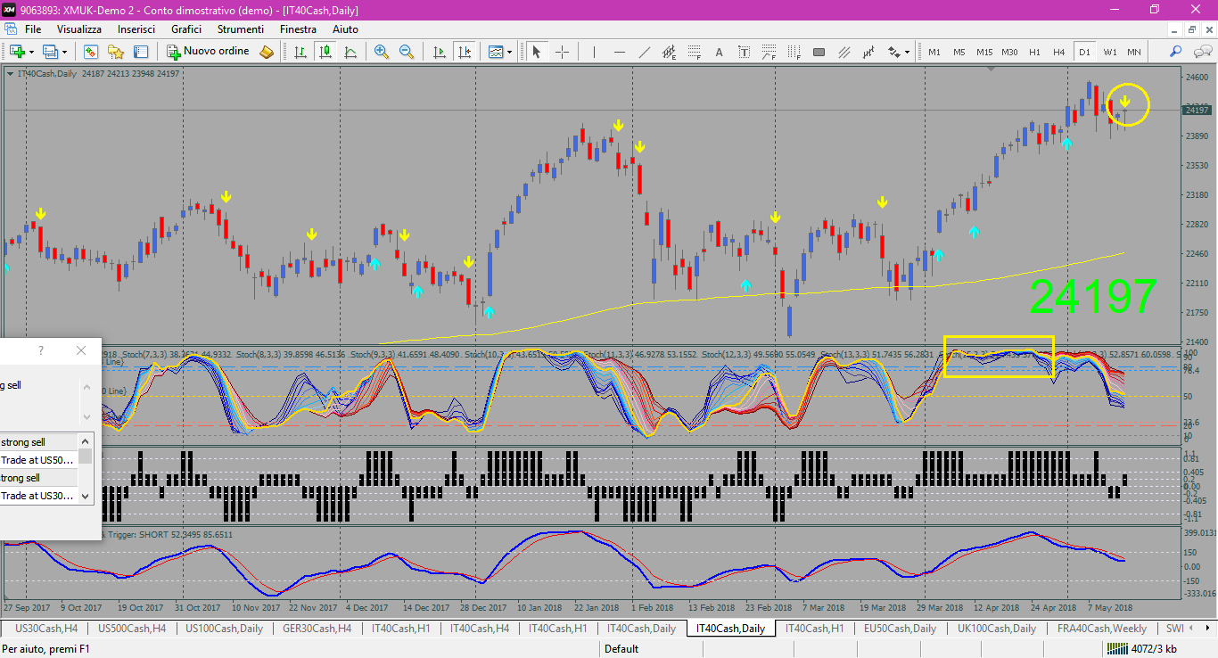Click dialog list scroll-down arrow

pyautogui.click(x=86, y=496)
